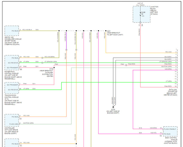Select the FUSE 33 10A label
Screen dimensions: 183x147
[x=143, y=14]
